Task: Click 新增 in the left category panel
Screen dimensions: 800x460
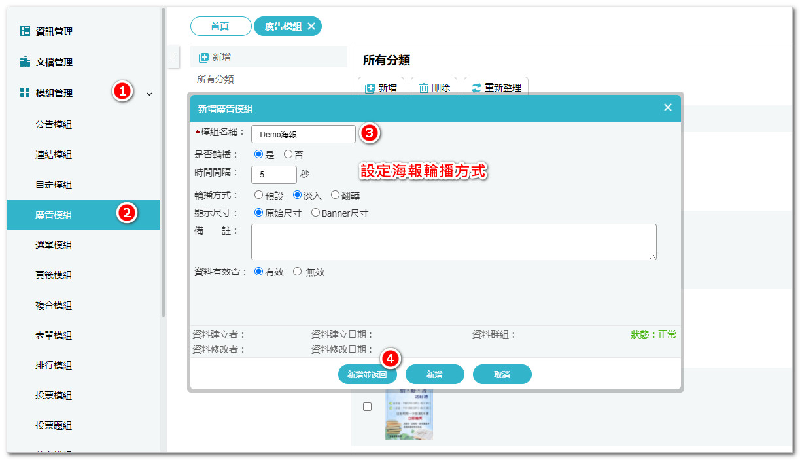Action: (x=215, y=58)
